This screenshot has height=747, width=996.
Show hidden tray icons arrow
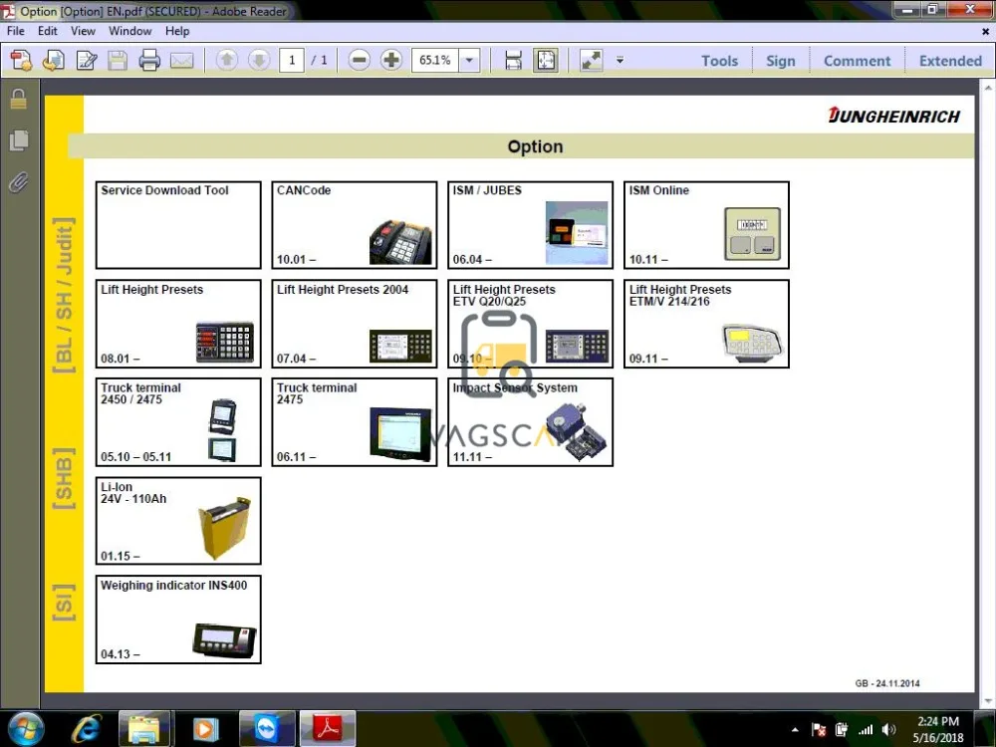[795, 730]
